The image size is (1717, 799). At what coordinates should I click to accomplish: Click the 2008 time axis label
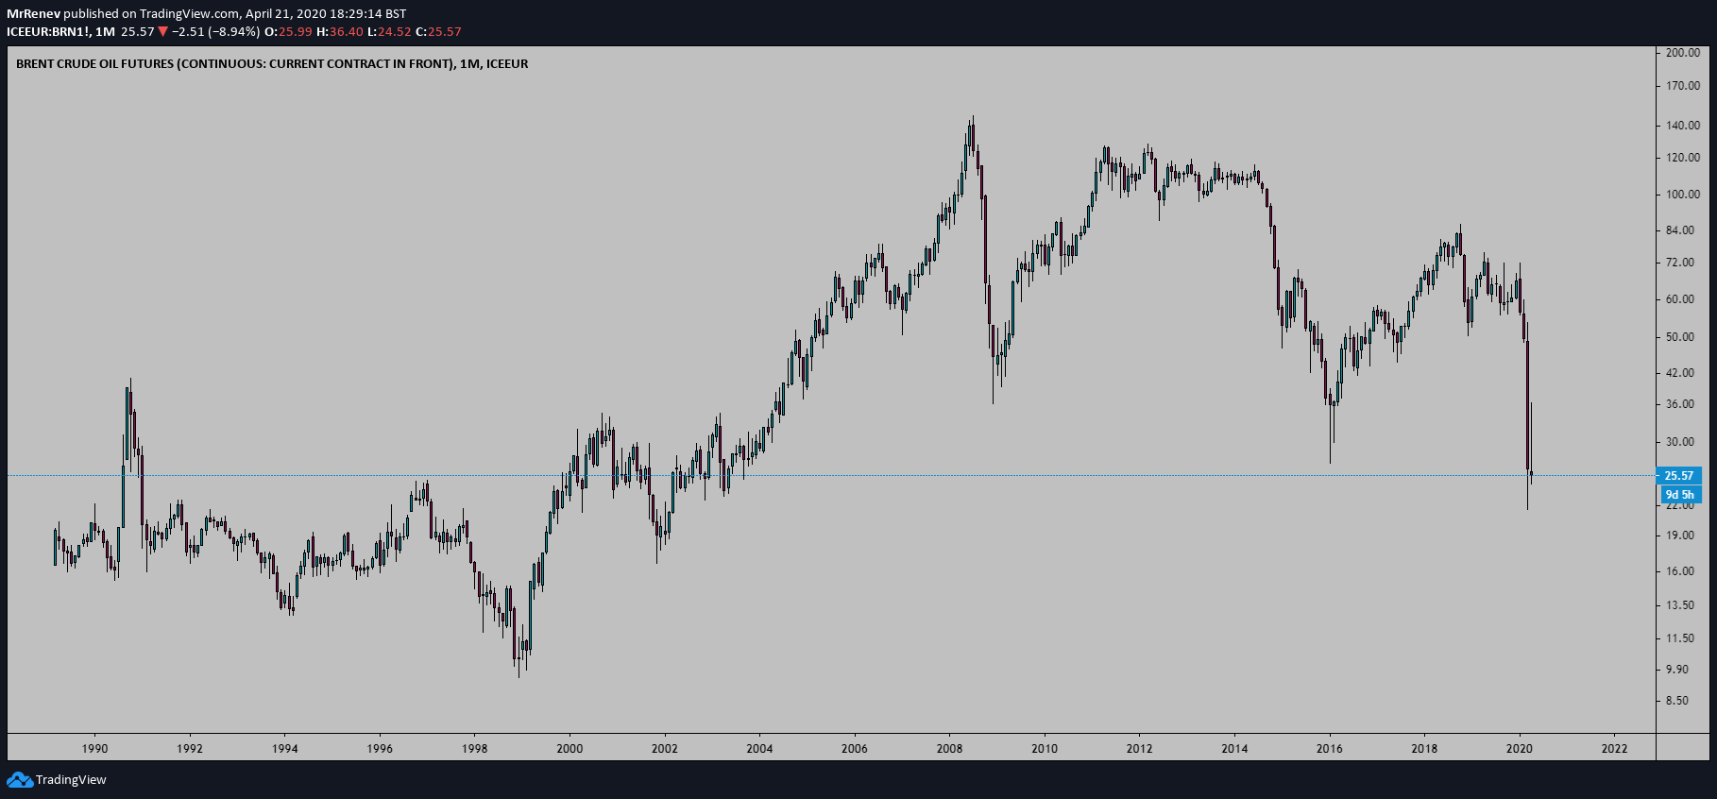(x=949, y=749)
